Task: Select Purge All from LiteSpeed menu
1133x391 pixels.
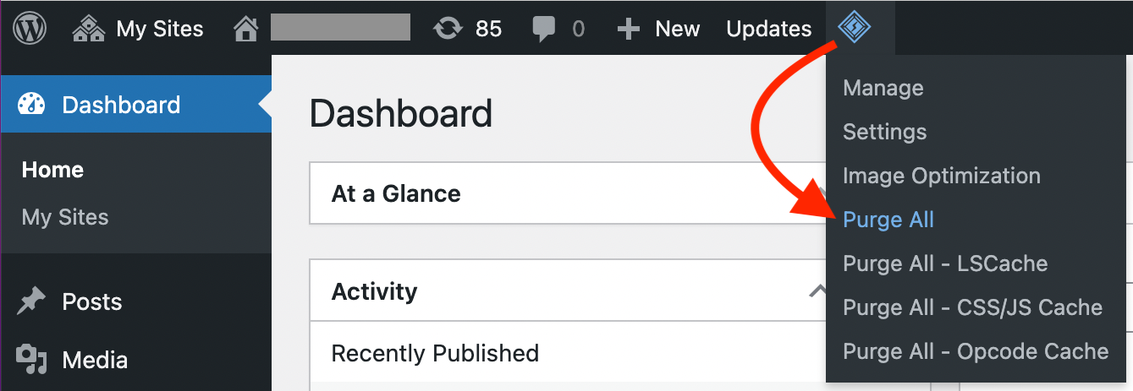Action: click(x=888, y=220)
